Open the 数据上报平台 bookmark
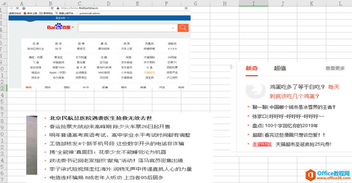The width and height of the screenshot is (352, 183). coord(64,13)
